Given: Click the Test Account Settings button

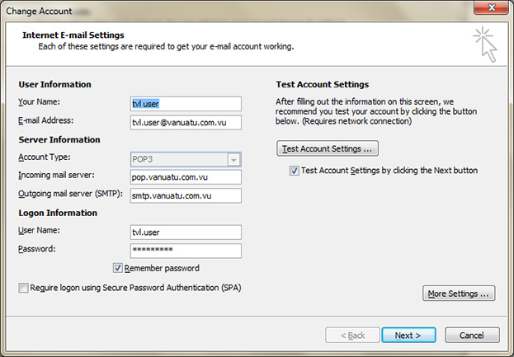Looking at the screenshot, I should [328, 148].
